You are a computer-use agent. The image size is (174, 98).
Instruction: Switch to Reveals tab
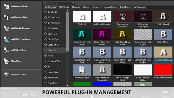coord(76,7)
